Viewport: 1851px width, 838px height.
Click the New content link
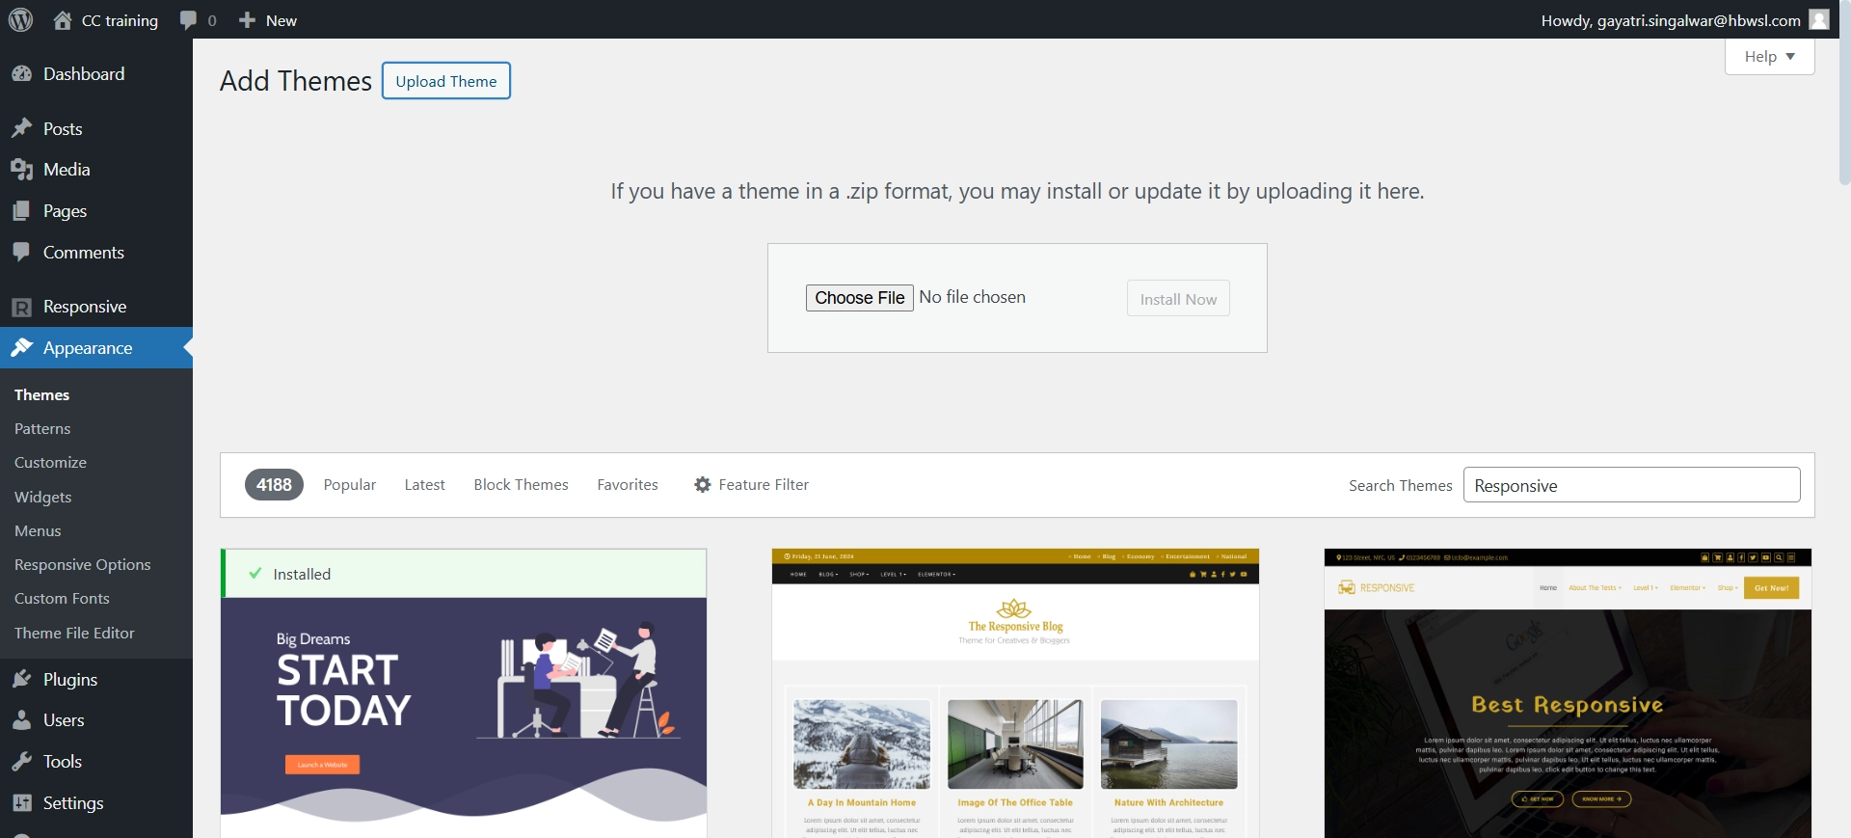[282, 20]
